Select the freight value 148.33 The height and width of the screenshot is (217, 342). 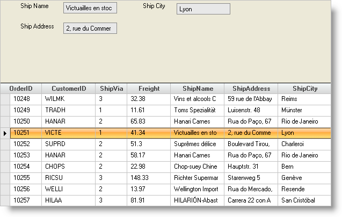[149, 178]
